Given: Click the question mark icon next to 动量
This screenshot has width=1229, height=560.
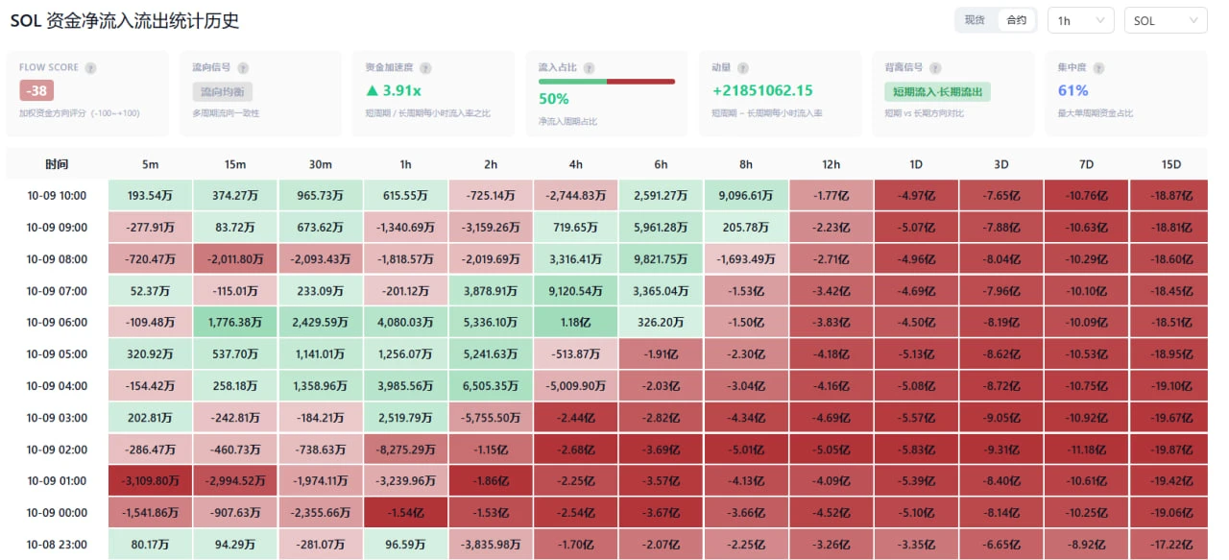Looking at the screenshot, I should point(742,68).
